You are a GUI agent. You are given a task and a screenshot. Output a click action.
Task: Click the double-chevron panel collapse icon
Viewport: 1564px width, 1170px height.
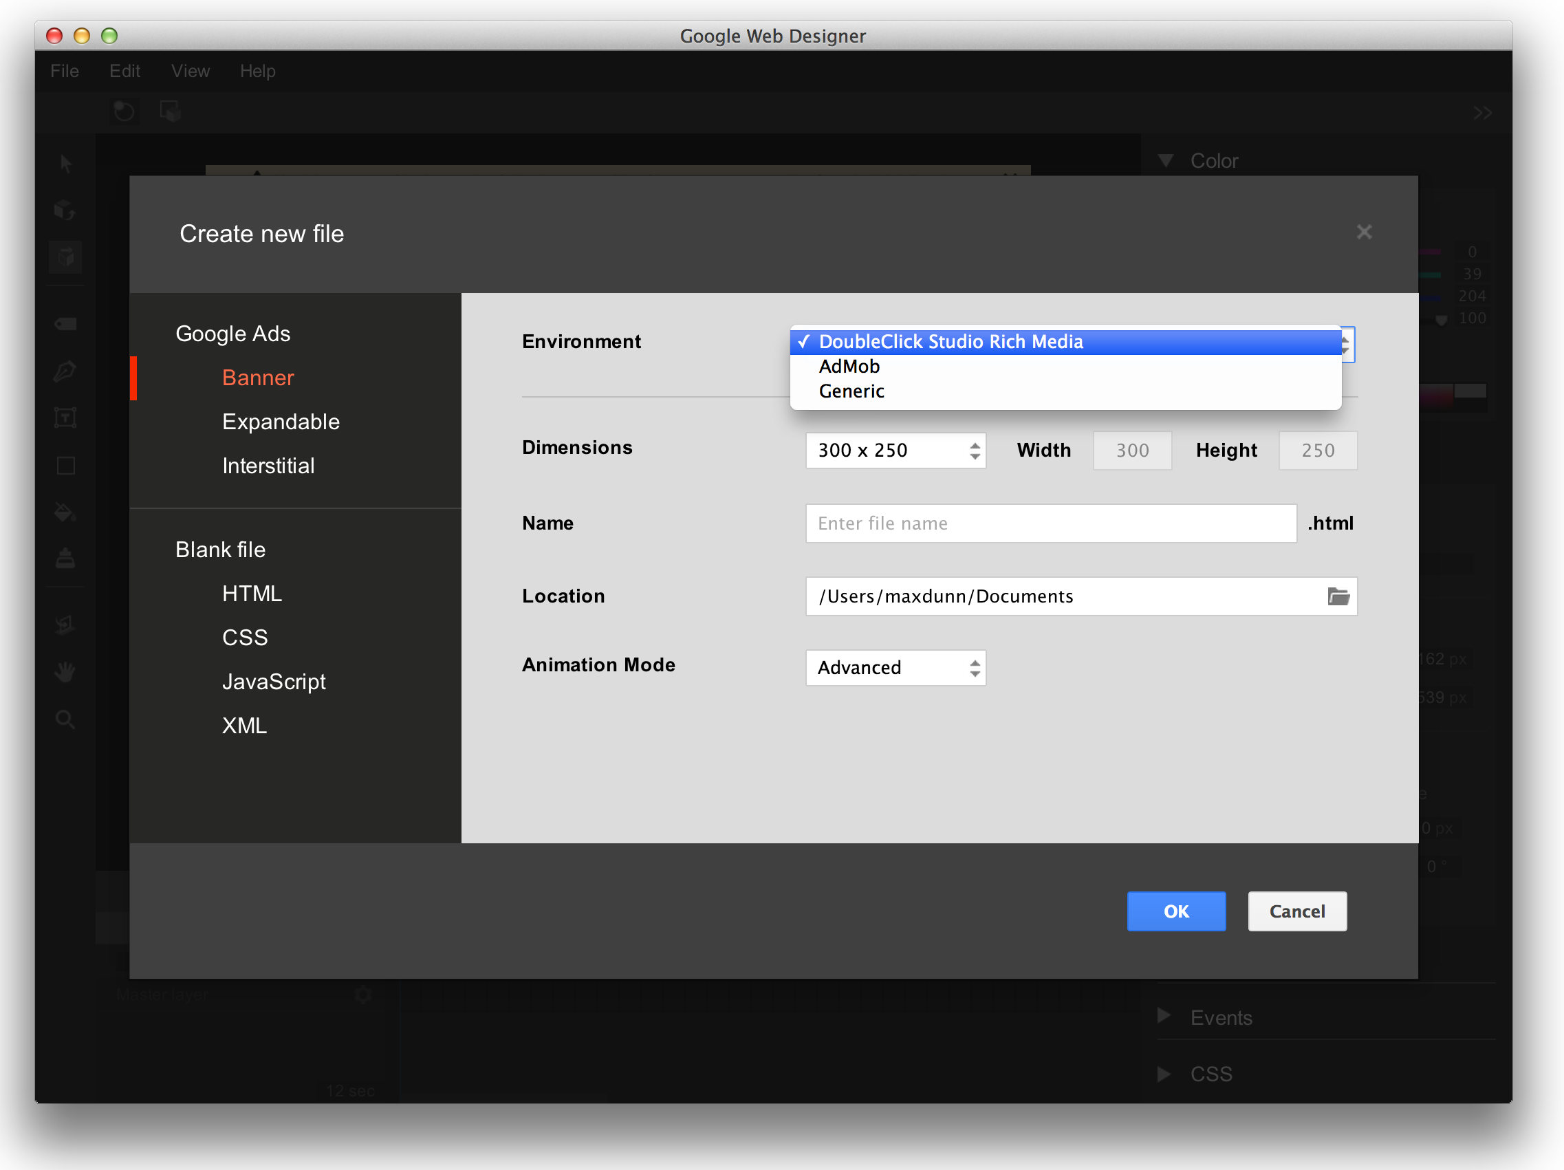pyautogui.click(x=1483, y=113)
